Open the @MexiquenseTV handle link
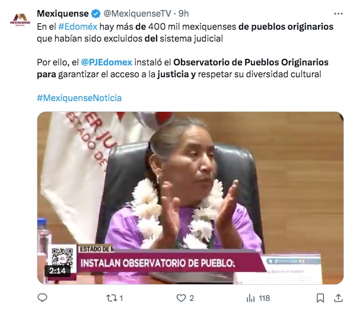The image size is (353, 311). point(137,14)
